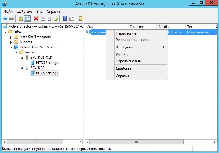This screenshot has width=219, height=153.
Task: Click the list pane horizontal scrollbar thumb
Action: [x=137, y=142]
